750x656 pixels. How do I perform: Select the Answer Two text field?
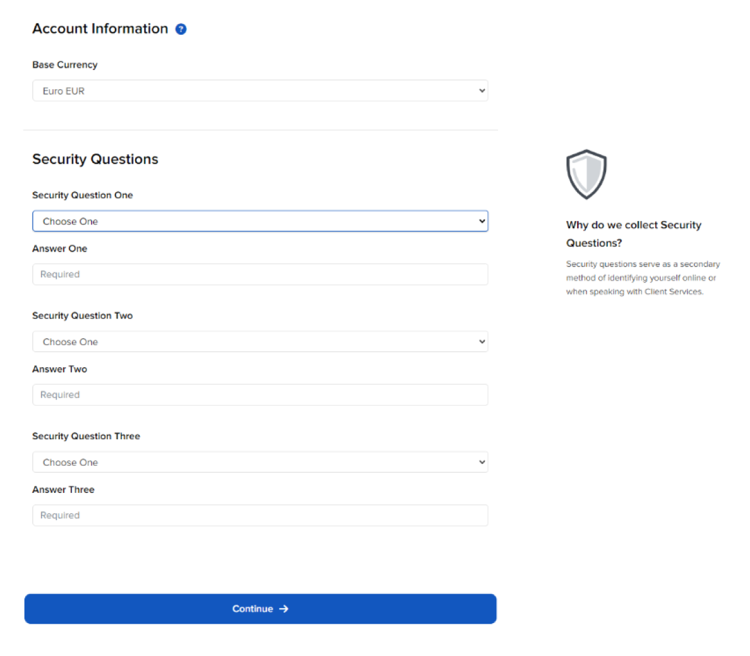coord(260,394)
